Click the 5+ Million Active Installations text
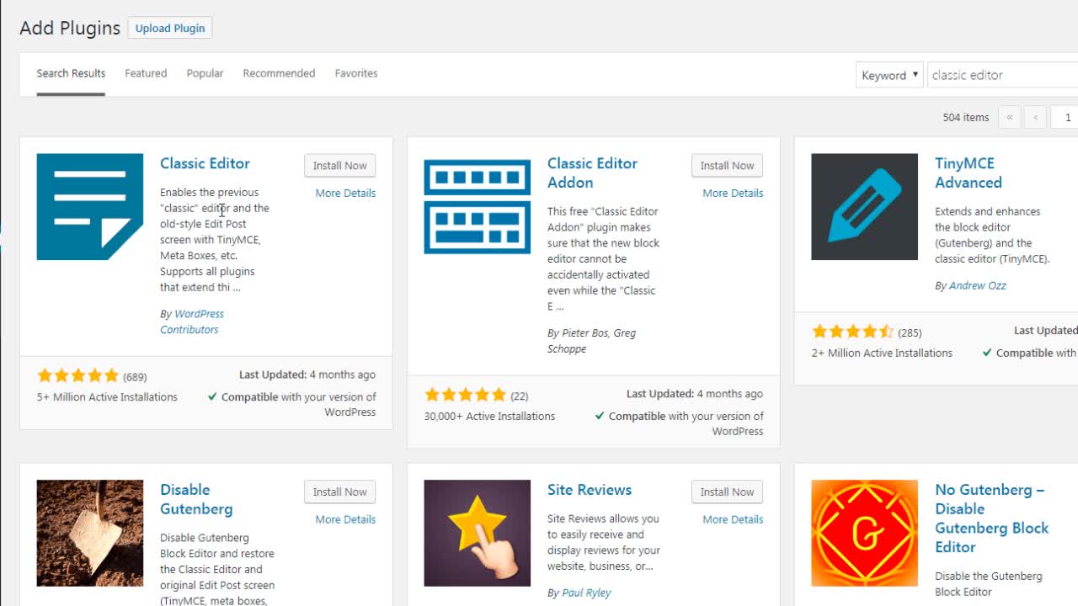Screen dimensions: 1078x606 pyautogui.click(x=107, y=396)
